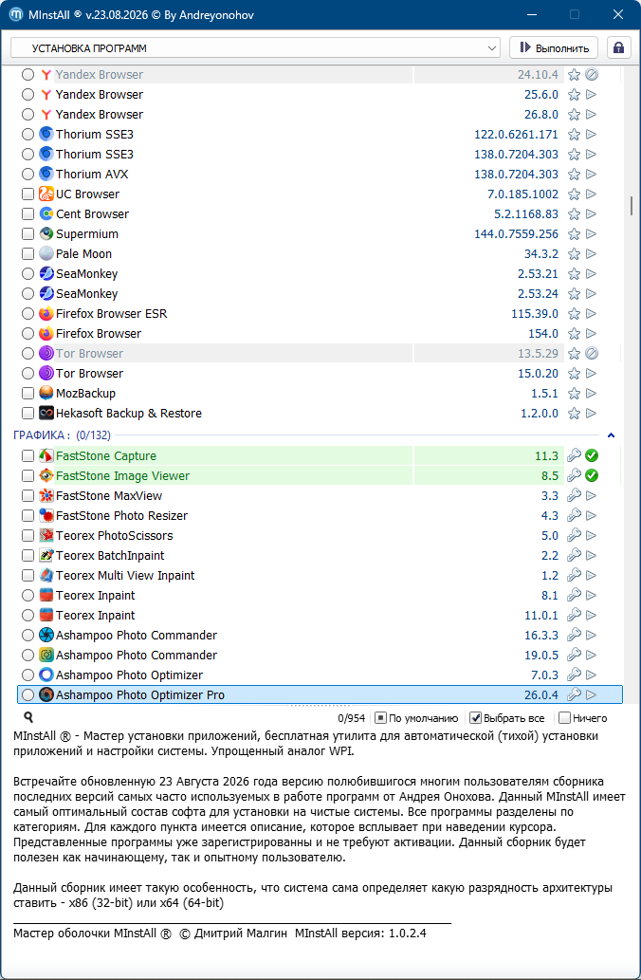The width and height of the screenshot is (641, 980).
Task: Click play arrow for Firefox Browser ESR
Action: coord(591,314)
